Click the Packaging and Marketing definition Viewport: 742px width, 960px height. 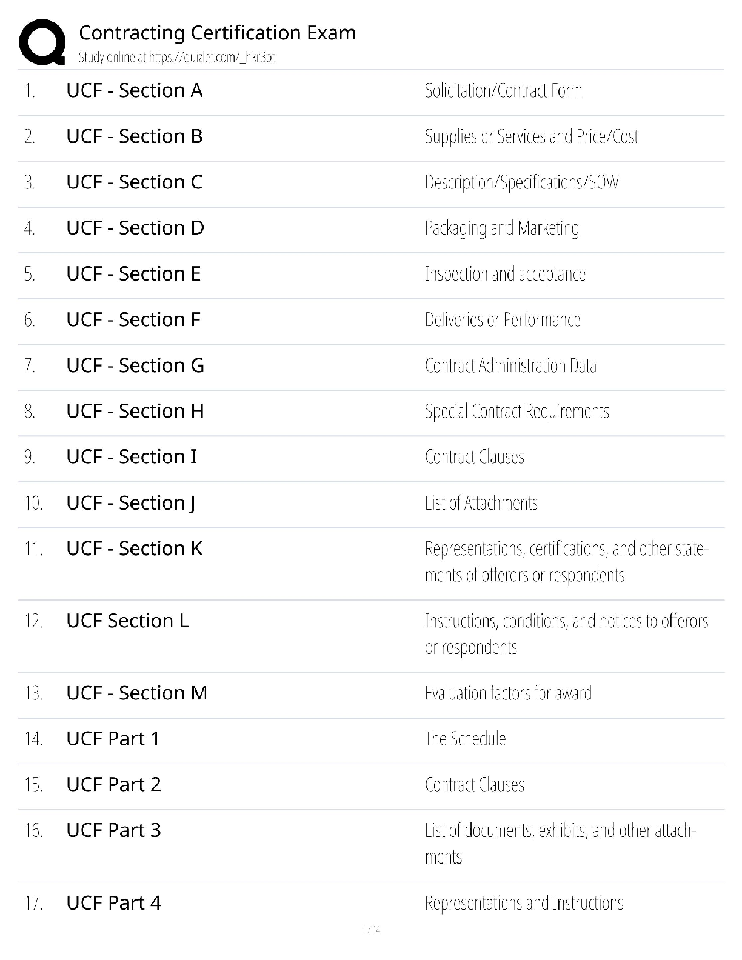click(501, 228)
